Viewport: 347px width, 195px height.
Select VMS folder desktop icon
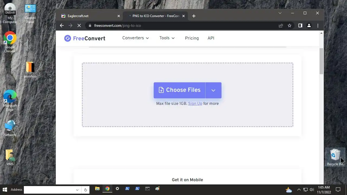coord(10,157)
